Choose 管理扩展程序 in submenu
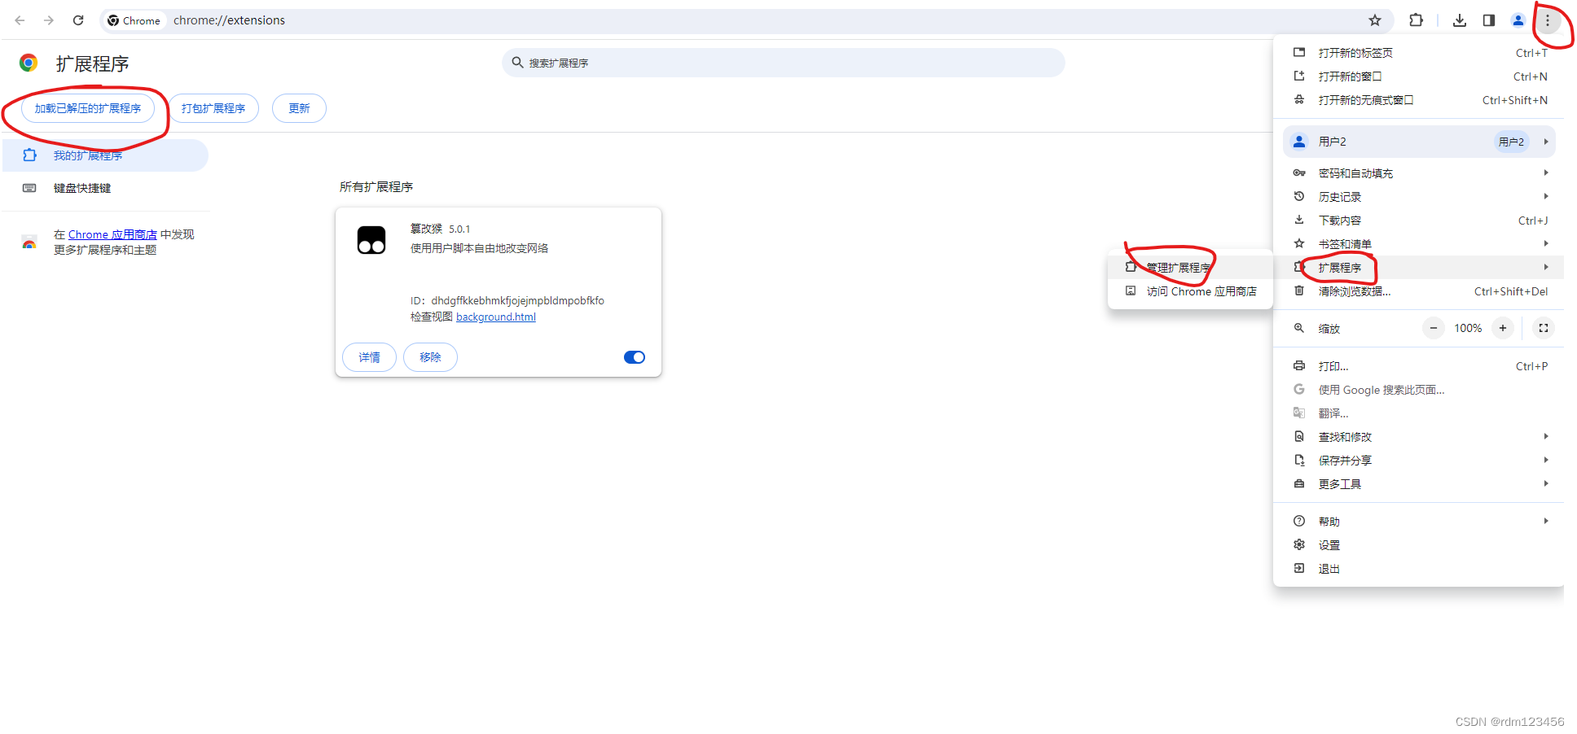Viewport: 1577px width, 734px height. pyautogui.click(x=1190, y=268)
